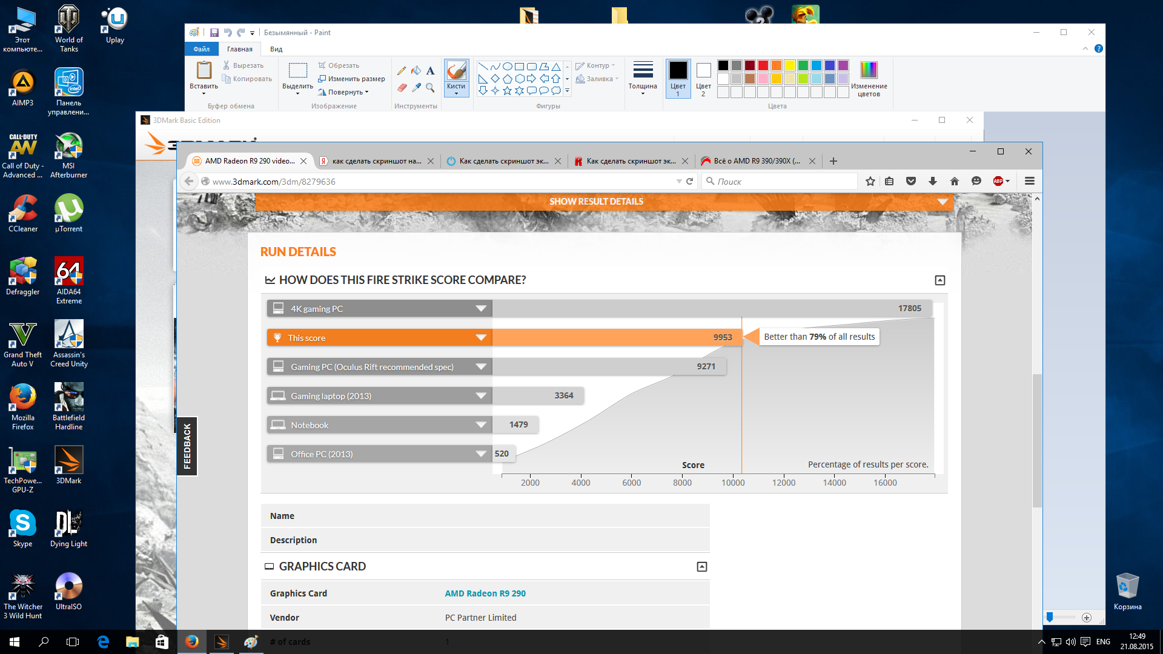Collapse the Fire Strike compare section
Screen dimensions: 1163x654
pyautogui.click(x=940, y=280)
